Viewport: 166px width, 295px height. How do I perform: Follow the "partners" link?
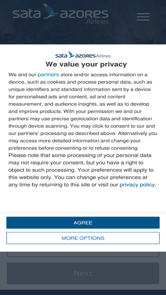coord(48,75)
